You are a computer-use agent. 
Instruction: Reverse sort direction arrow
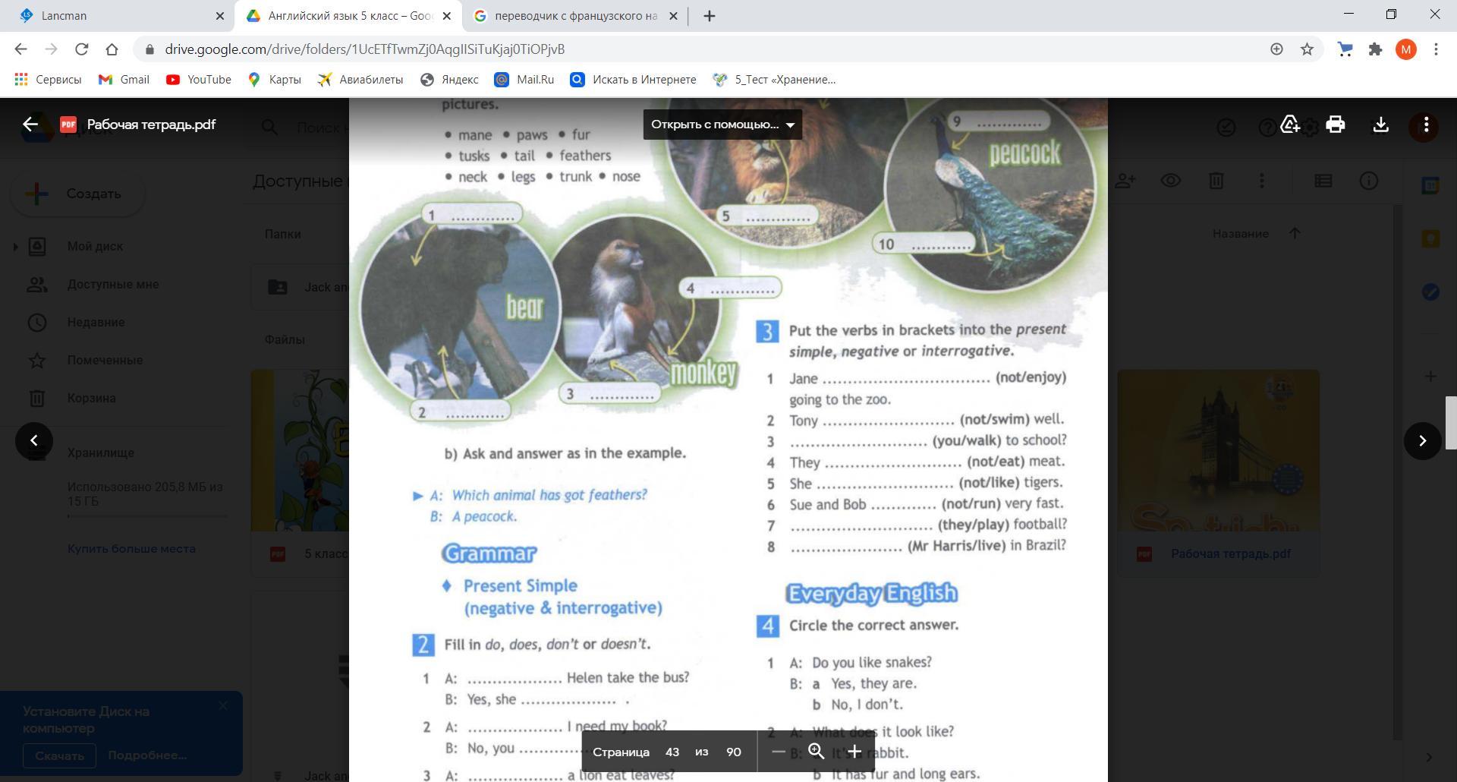click(1295, 234)
